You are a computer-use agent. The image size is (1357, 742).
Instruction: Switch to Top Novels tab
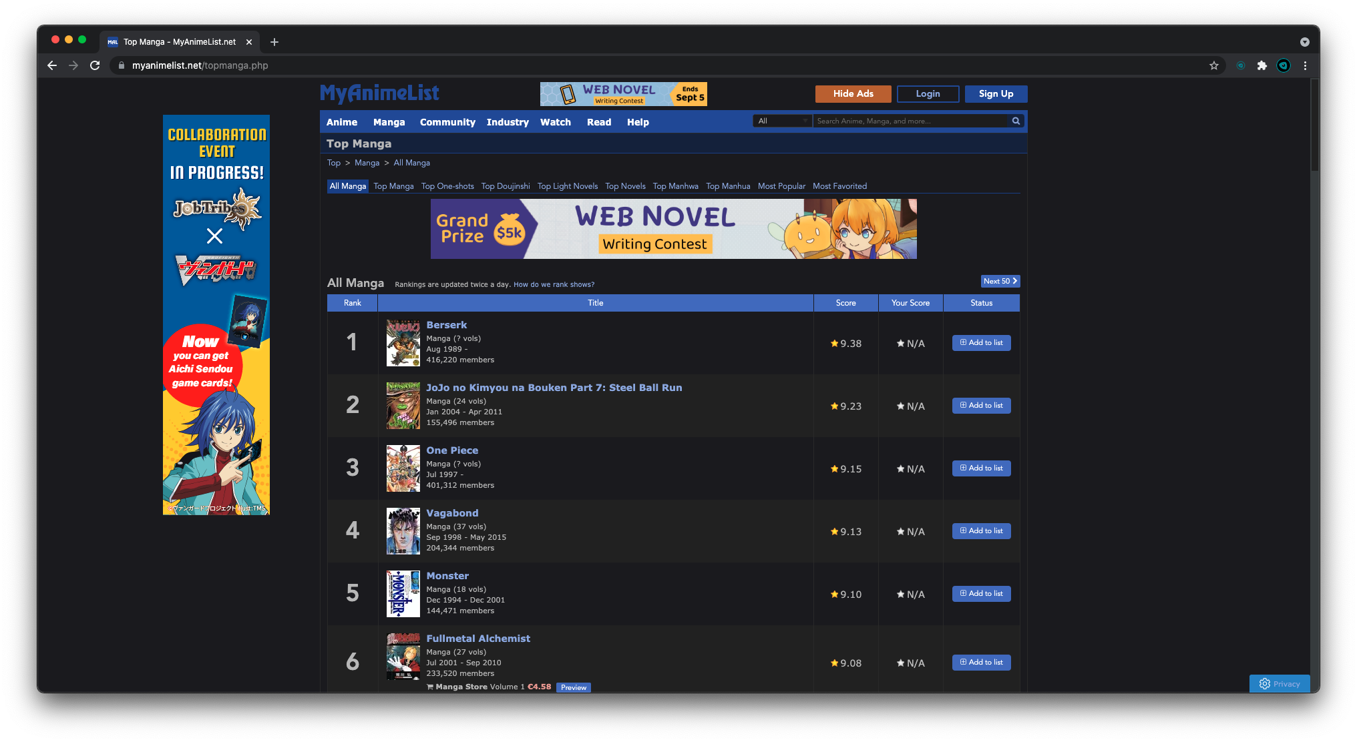click(625, 186)
